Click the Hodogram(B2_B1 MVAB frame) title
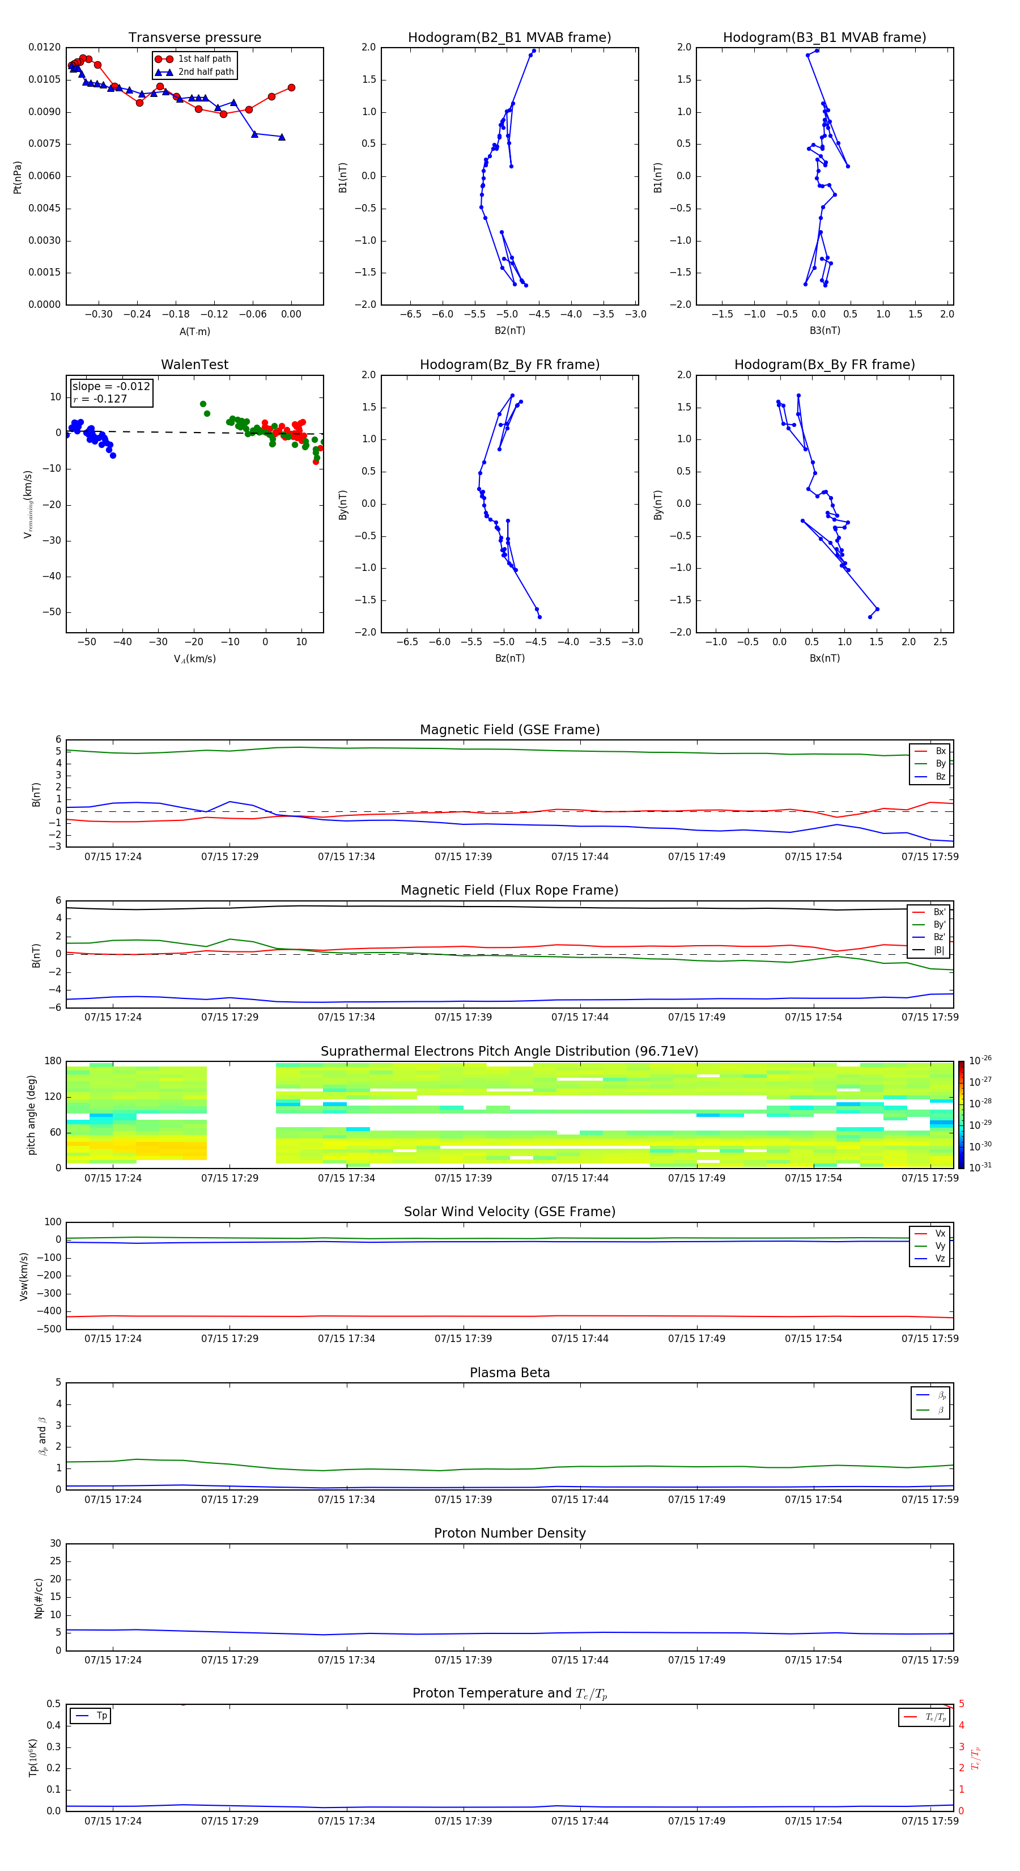Screen dimensions: 1020x1871 509,38
